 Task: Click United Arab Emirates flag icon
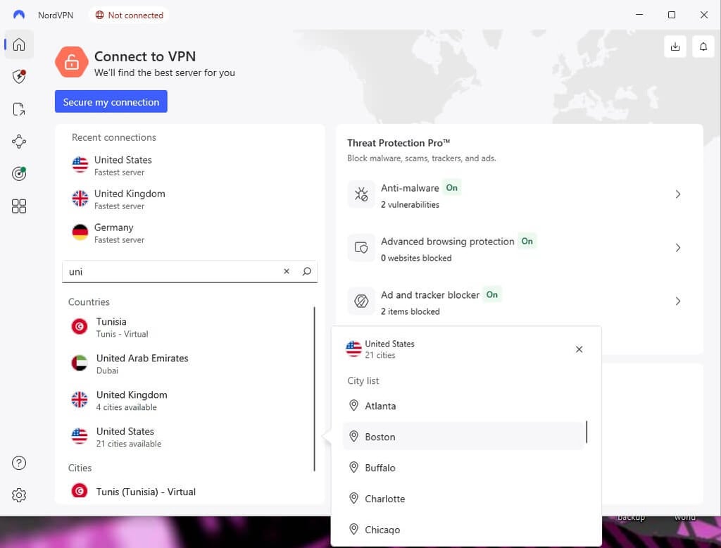click(80, 363)
